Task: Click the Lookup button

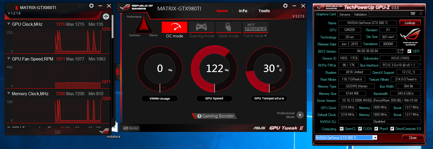Action: point(410,23)
